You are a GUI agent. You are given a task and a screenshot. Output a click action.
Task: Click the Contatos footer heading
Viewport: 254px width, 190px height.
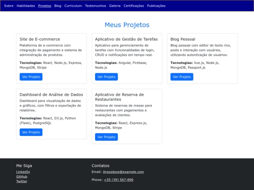[x=101, y=166]
